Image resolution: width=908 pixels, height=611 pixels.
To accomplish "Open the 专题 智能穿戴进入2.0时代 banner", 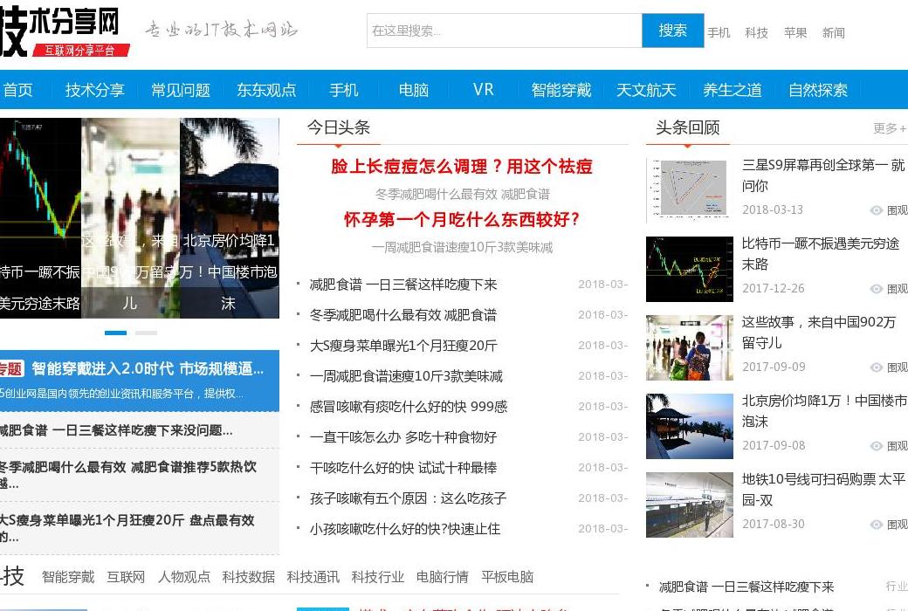I will [140, 369].
